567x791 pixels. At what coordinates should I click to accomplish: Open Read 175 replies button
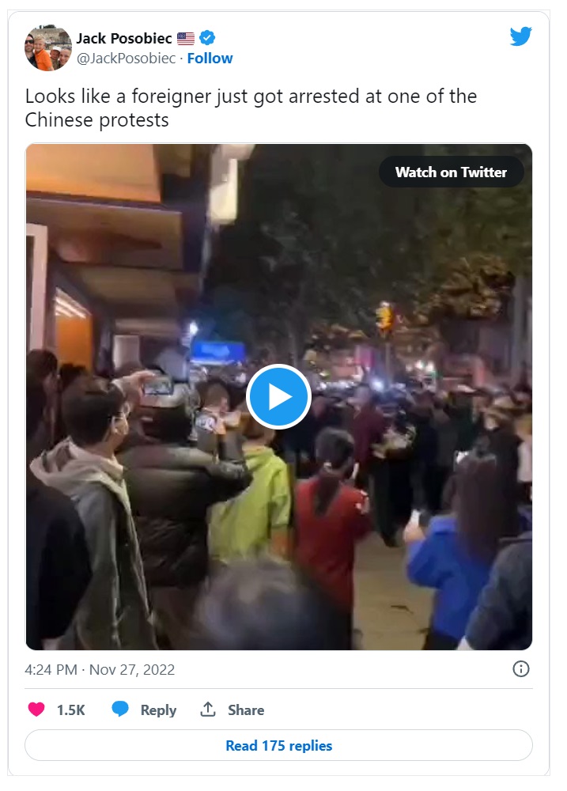click(x=278, y=745)
